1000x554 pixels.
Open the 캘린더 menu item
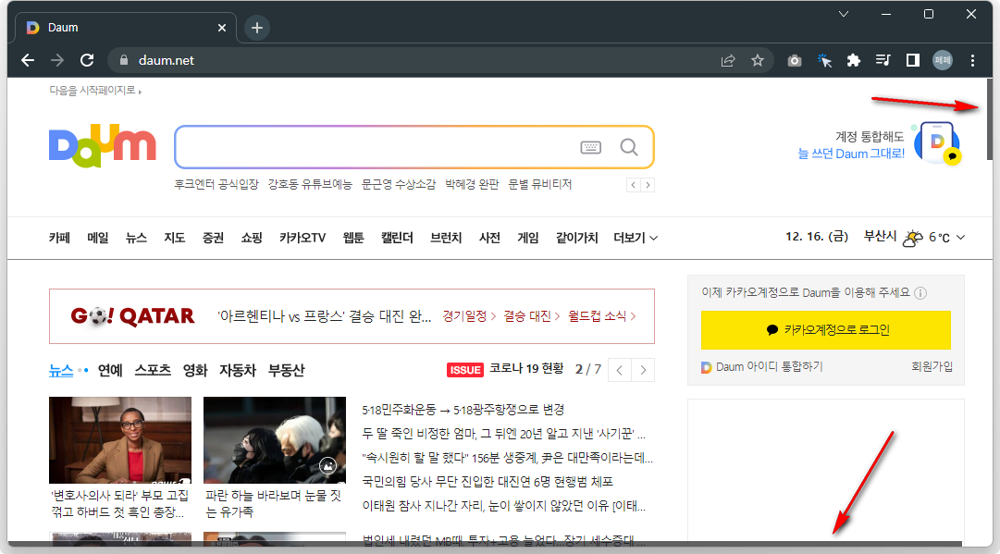(x=397, y=238)
